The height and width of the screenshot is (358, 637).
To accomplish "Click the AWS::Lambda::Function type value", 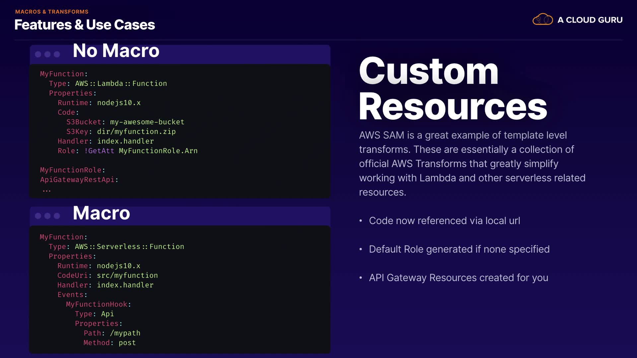I will coord(121,84).
